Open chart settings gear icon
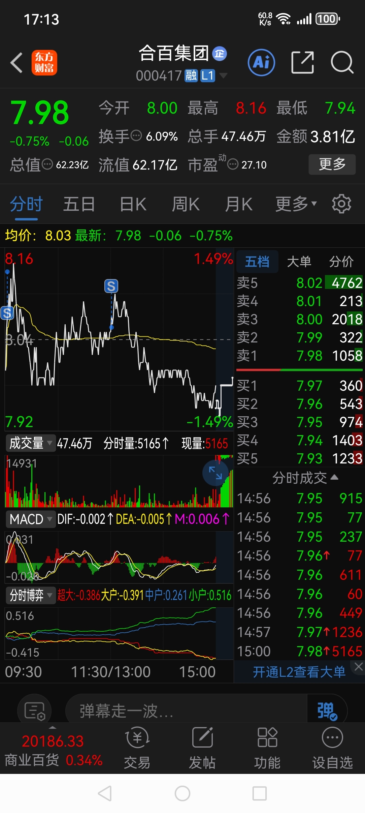 click(341, 204)
